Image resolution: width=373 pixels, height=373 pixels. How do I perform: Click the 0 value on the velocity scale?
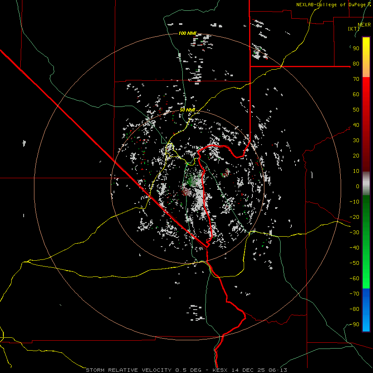click(x=358, y=186)
